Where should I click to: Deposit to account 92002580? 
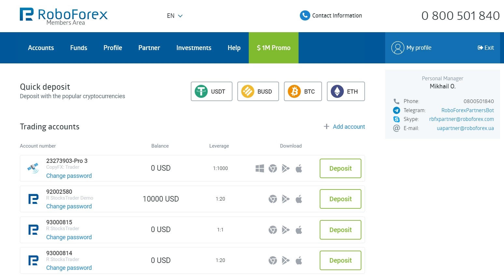341,199
